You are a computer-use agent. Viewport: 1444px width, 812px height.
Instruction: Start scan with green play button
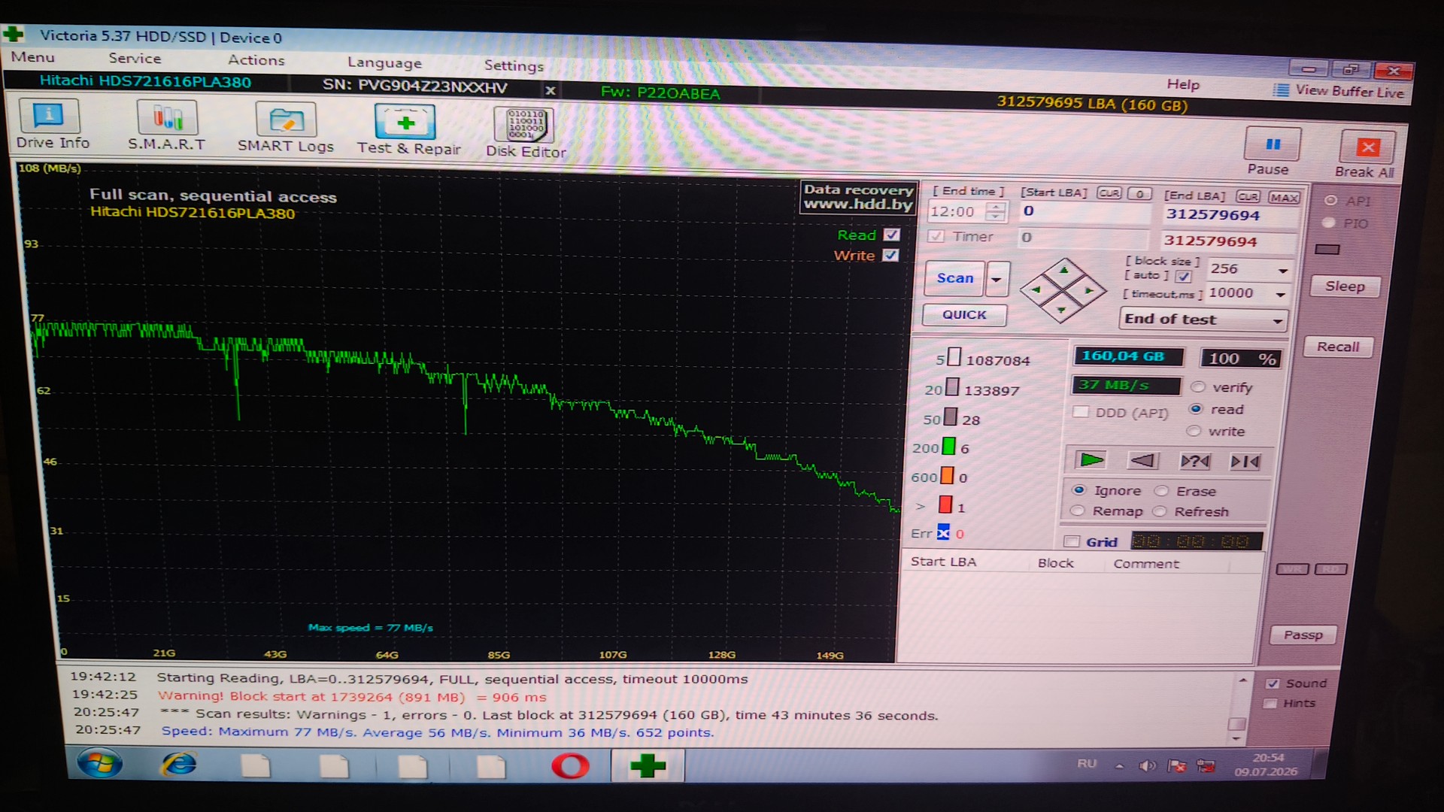click(1091, 459)
